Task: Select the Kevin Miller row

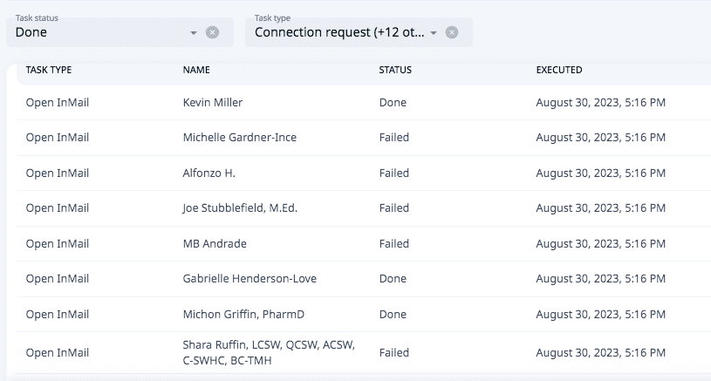Action: pos(364,102)
